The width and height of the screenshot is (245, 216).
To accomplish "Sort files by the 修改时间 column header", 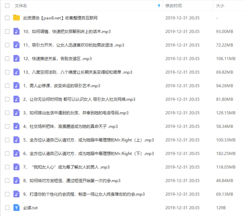I will [x=173, y=5].
